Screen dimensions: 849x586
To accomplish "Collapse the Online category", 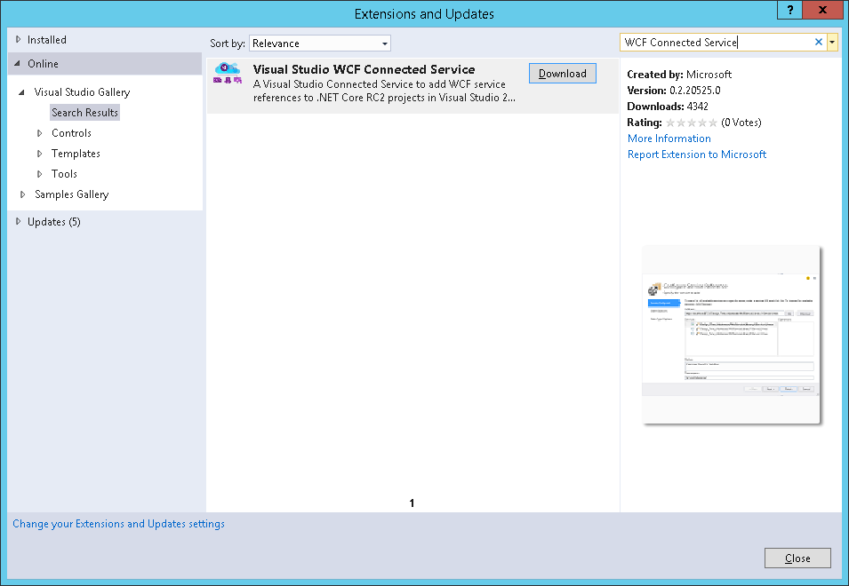I will [17, 63].
